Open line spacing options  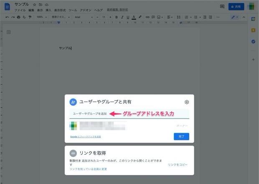tap(178, 17)
